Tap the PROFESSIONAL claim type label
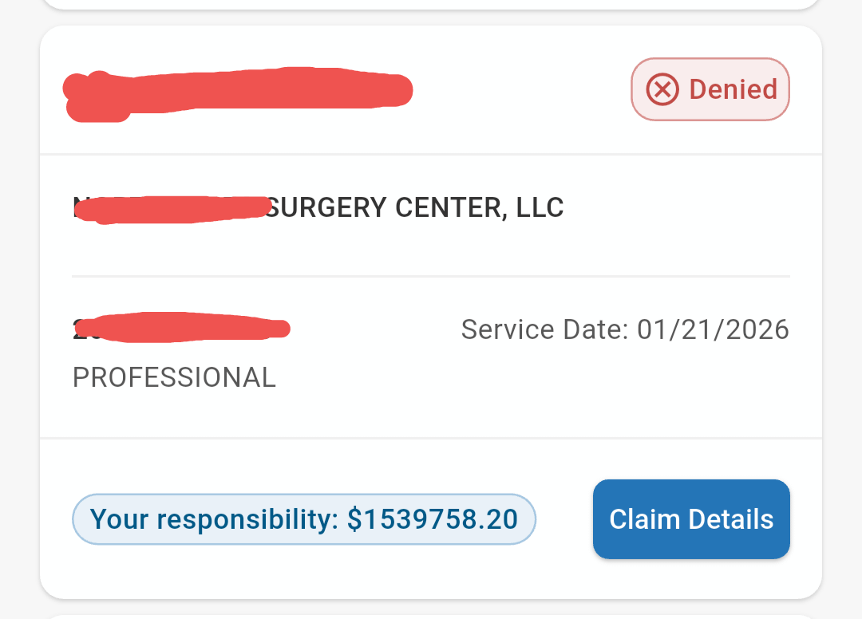Screen dimensions: 862x619 tap(174, 377)
